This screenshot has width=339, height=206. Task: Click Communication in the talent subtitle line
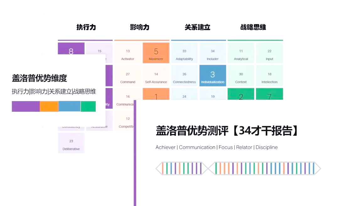[x=197, y=147]
